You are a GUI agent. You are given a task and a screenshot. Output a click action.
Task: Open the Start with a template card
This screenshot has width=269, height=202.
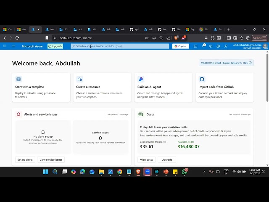click(x=41, y=87)
